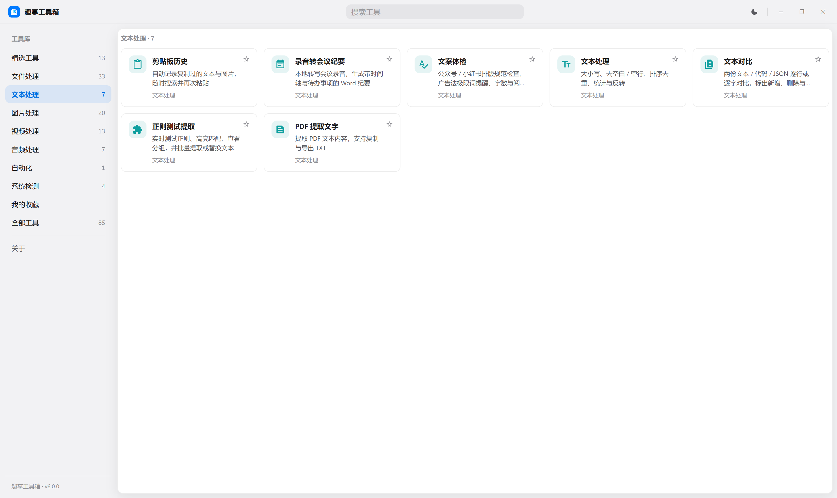The width and height of the screenshot is (837, 498).
Task: Show 我的收藏 favorites list
Action: click(58, 204)
